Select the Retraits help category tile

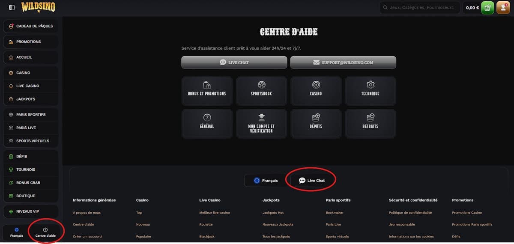click(x=370, y=123)
